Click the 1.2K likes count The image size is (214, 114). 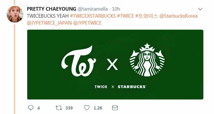click(98, 108)
